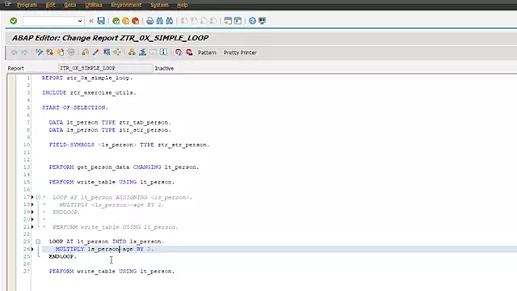Click the Help On info icon
This screenshot has width=517, height=291.
[x=163, y=52]
